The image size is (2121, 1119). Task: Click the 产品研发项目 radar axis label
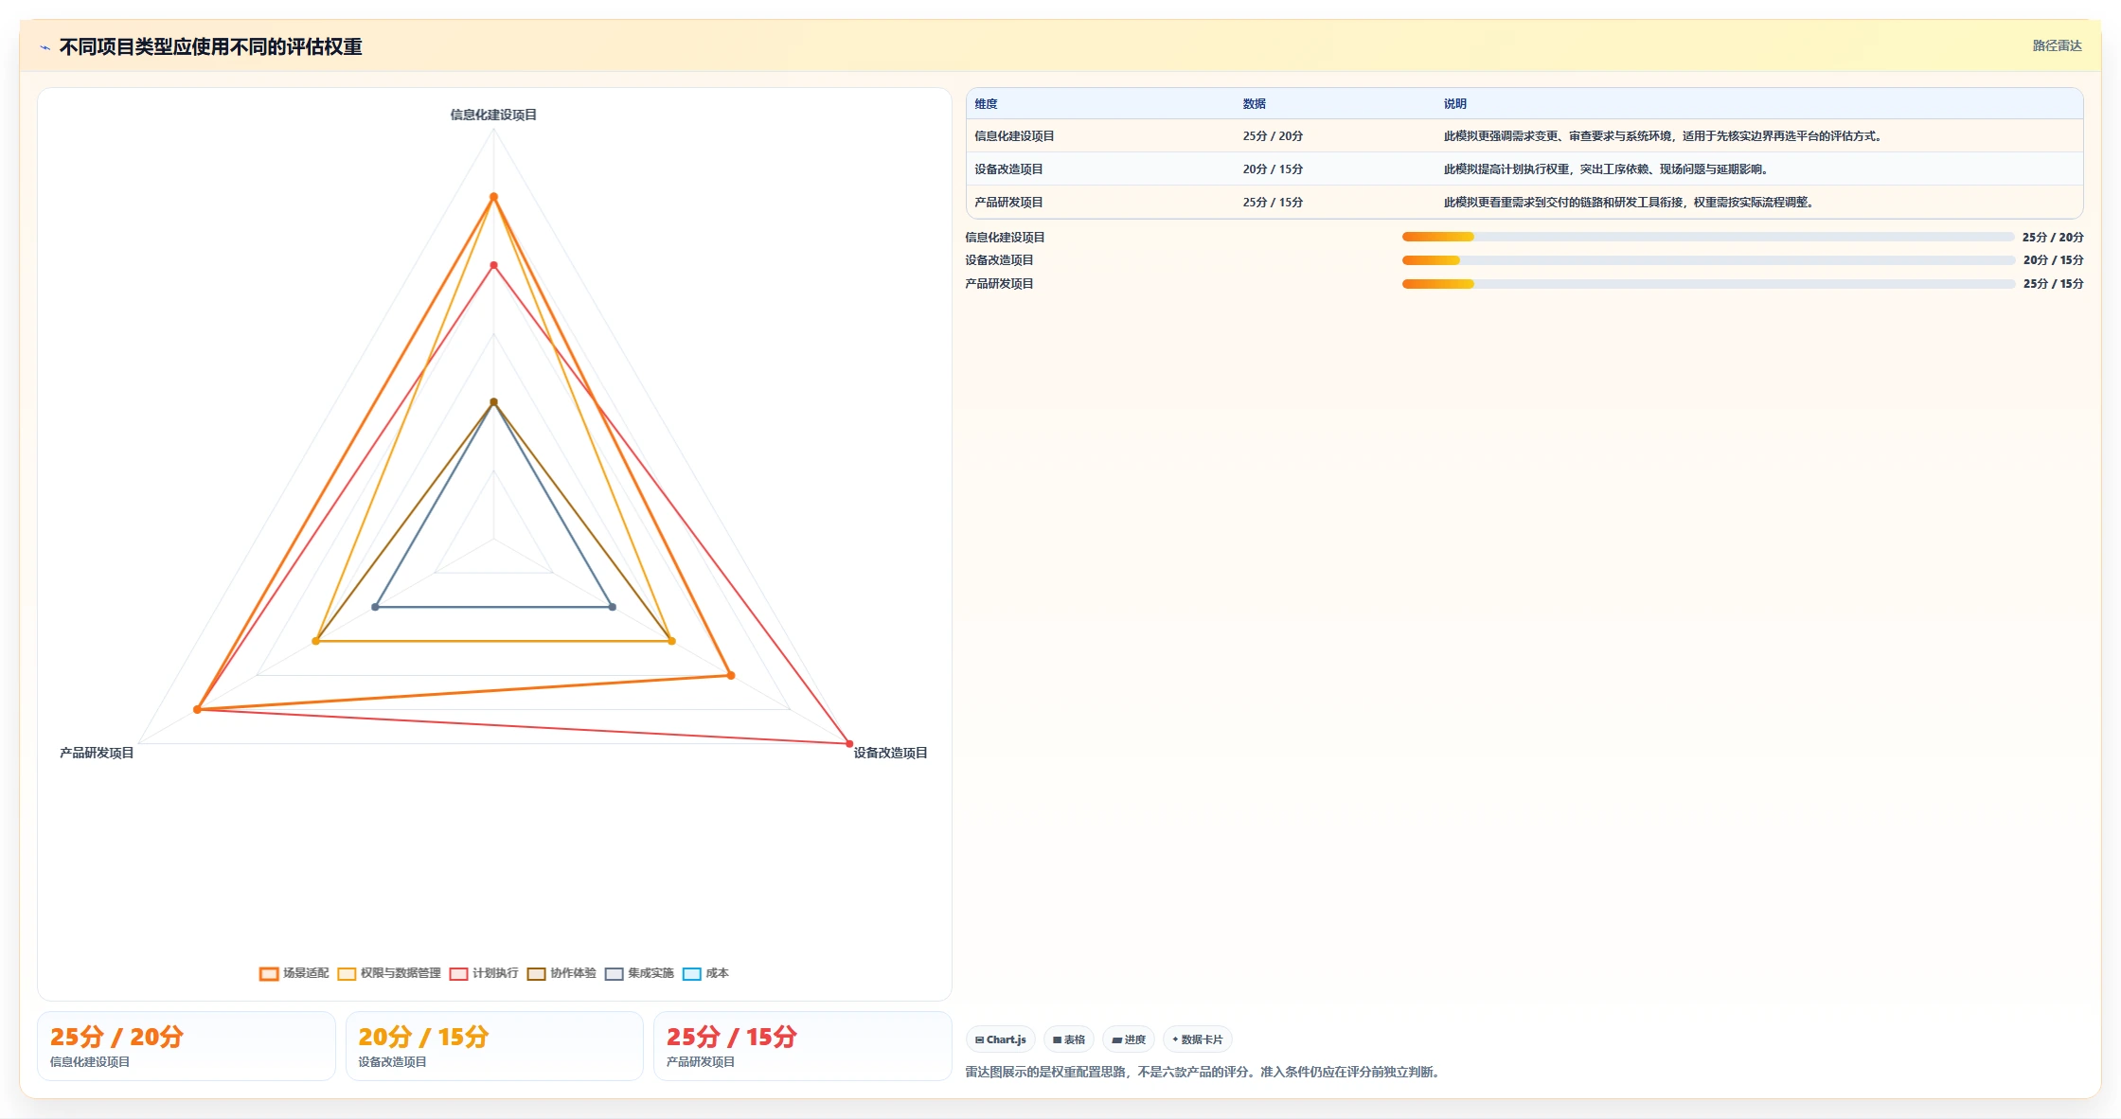pos(97,753)
